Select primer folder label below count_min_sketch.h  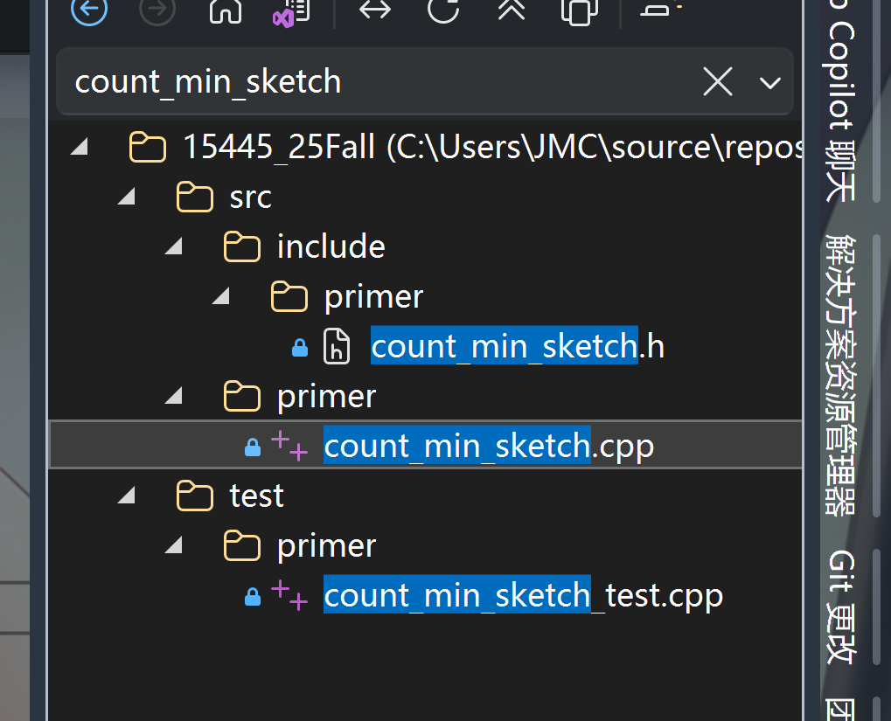pos(327,397)
